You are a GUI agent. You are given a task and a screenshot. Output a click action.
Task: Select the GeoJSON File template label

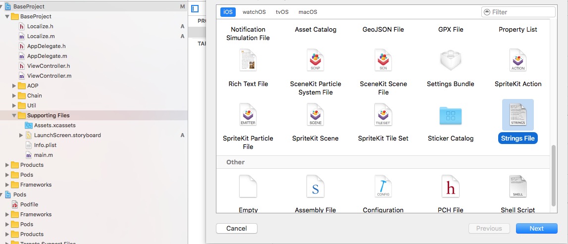[x=383, y=29]
